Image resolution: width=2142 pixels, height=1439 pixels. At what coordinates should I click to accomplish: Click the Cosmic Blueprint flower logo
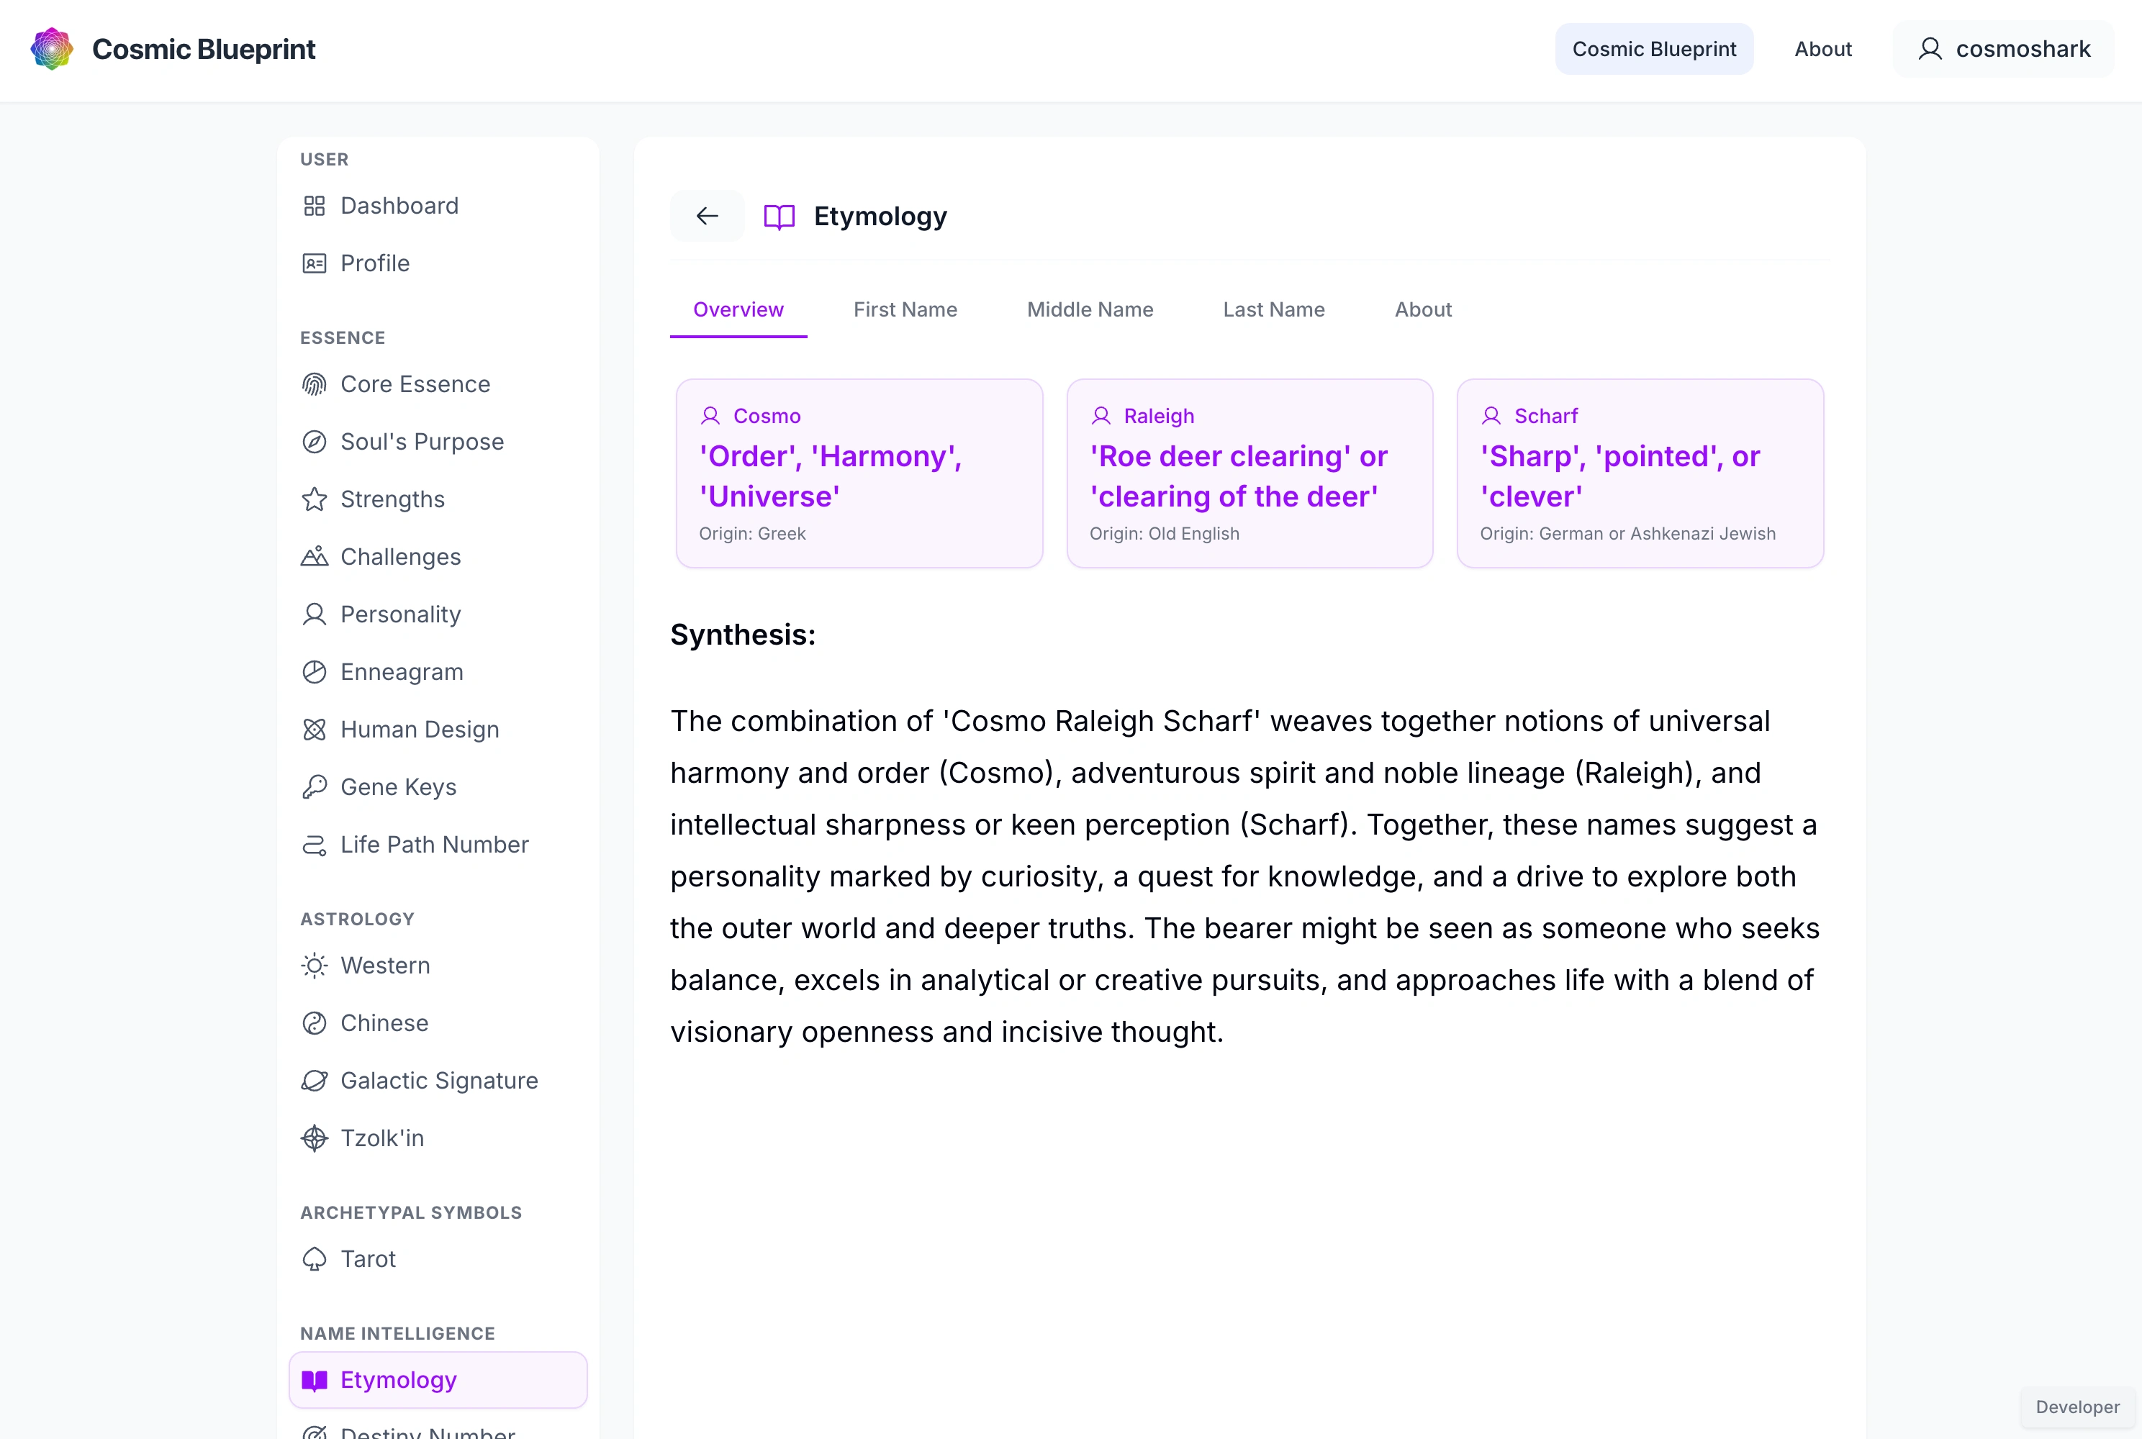coord(51,49)
